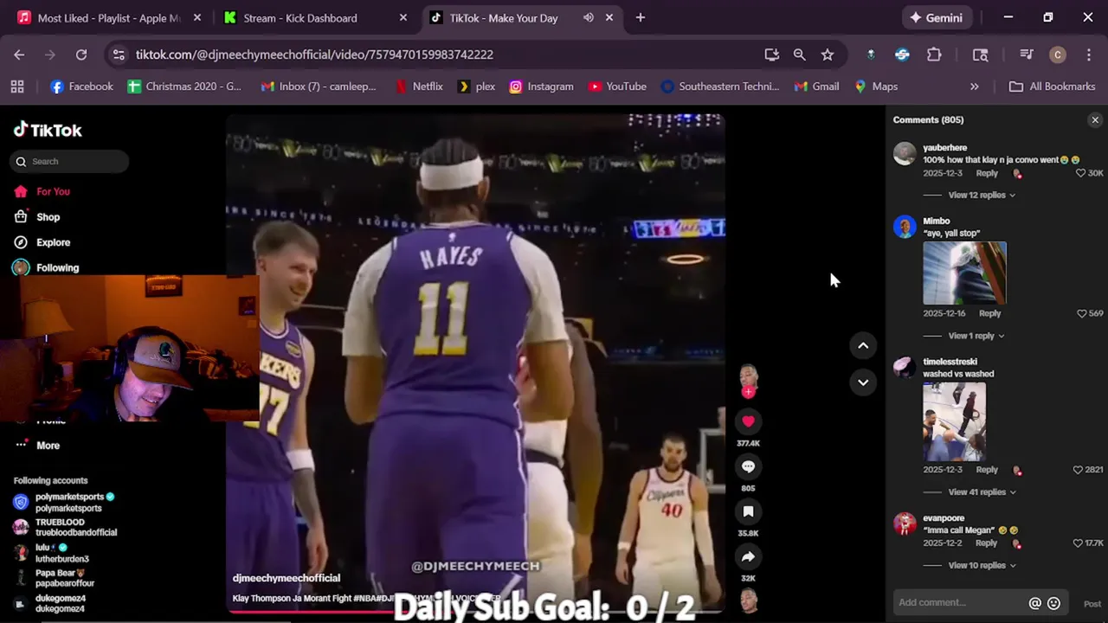Expand 10 replies under evanpoore comment
This screenshot has width=1108, height=623.
pyautogui.click(x=982, y=566)
